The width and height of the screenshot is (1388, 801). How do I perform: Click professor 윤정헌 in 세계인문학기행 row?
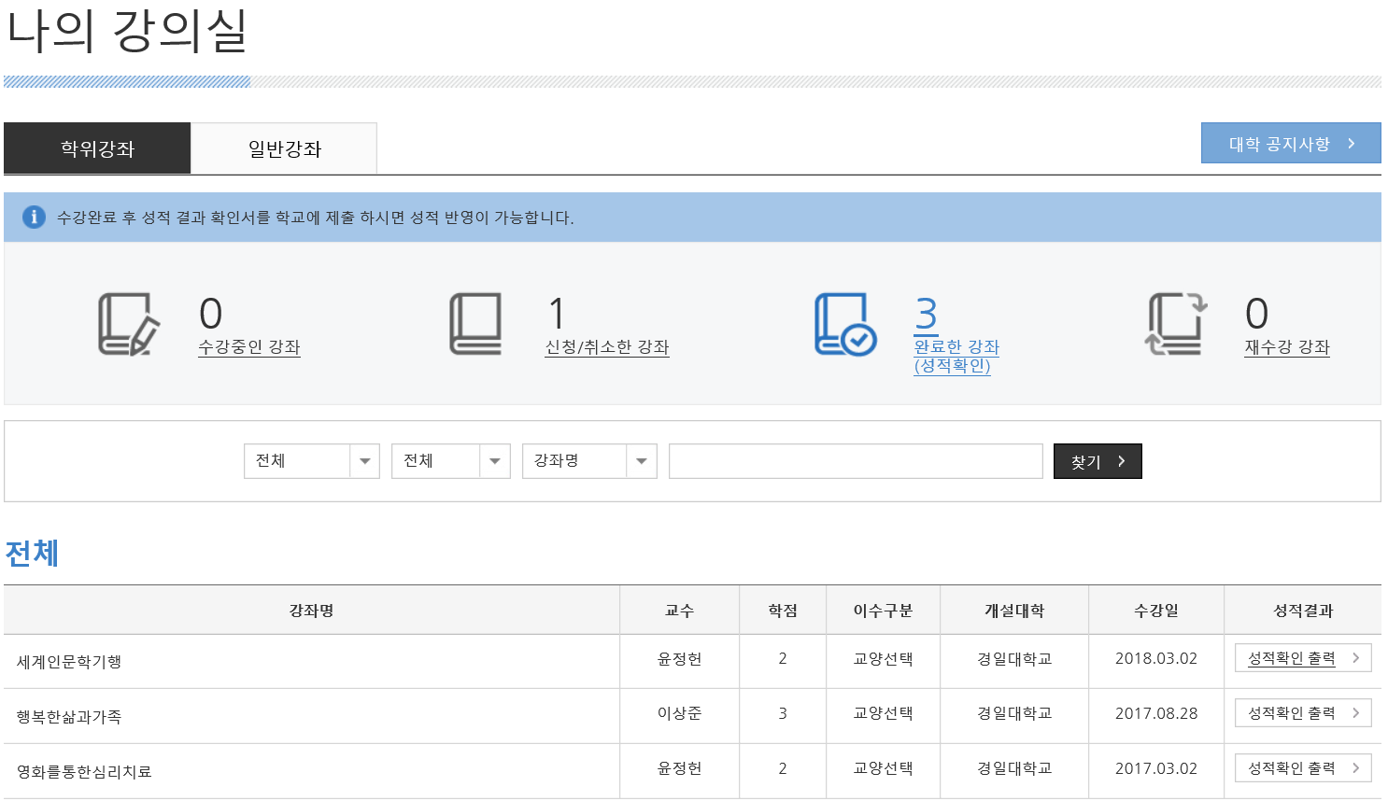(x=679, y=658)
